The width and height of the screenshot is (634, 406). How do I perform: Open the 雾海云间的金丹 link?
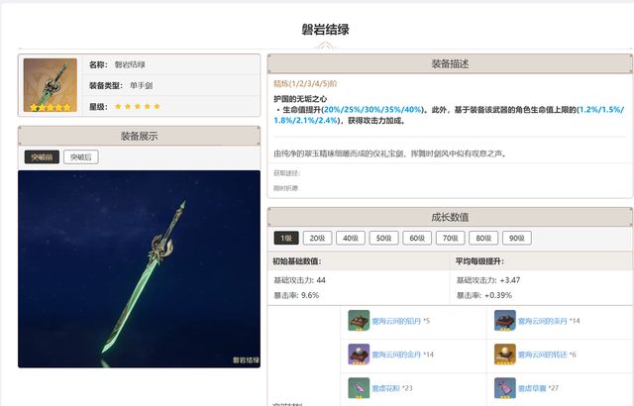[396, 355]
